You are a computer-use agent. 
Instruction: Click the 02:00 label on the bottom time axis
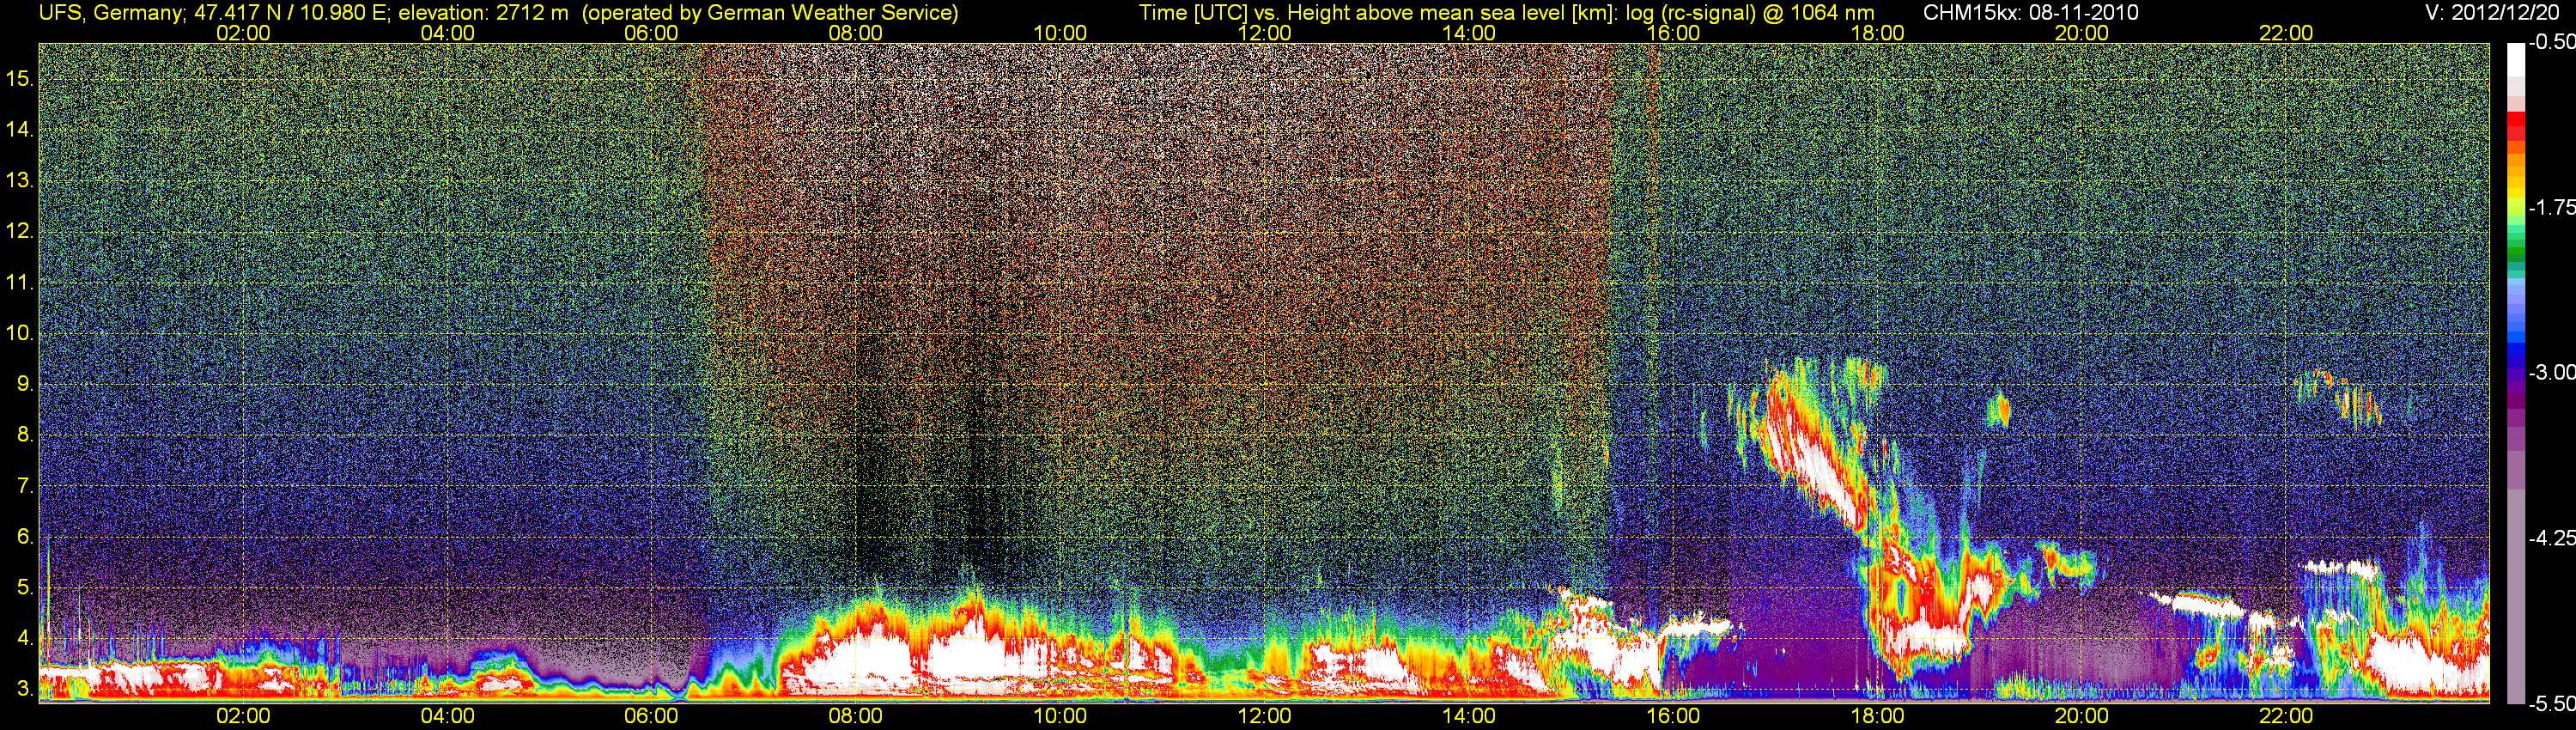click(x=243, y=716)
